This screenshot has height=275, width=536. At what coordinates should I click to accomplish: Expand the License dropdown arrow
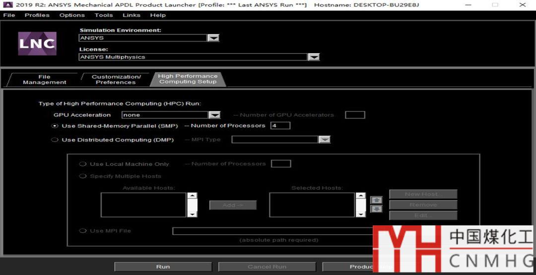point(314,57)
